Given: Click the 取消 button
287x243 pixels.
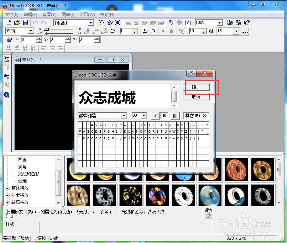Looking at the screenshot, I should pyautogui.click(x=196, y=97).
